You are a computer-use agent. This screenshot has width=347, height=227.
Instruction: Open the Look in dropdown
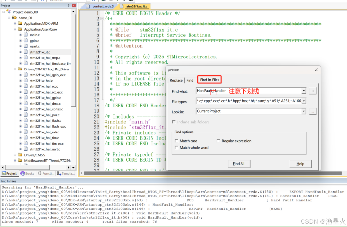[x=303, y=112]
